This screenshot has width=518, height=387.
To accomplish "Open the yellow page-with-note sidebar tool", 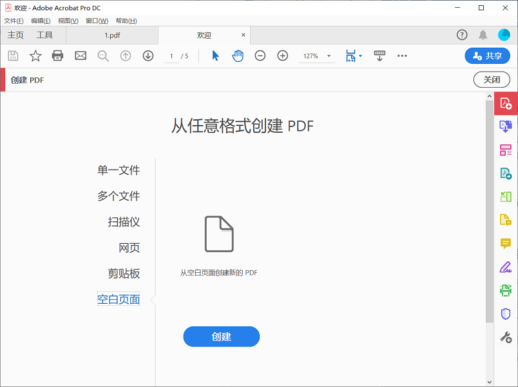I will click(x=506, y=220).
